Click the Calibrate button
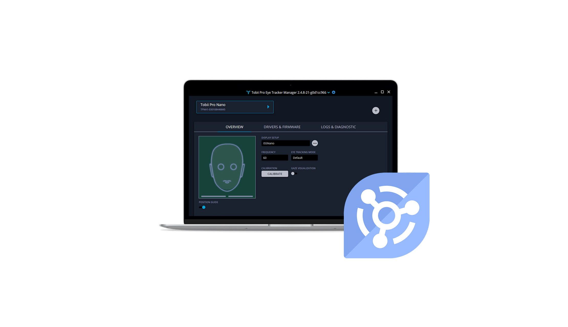This screenshot has width=568, height=327. tap(275, 173)
